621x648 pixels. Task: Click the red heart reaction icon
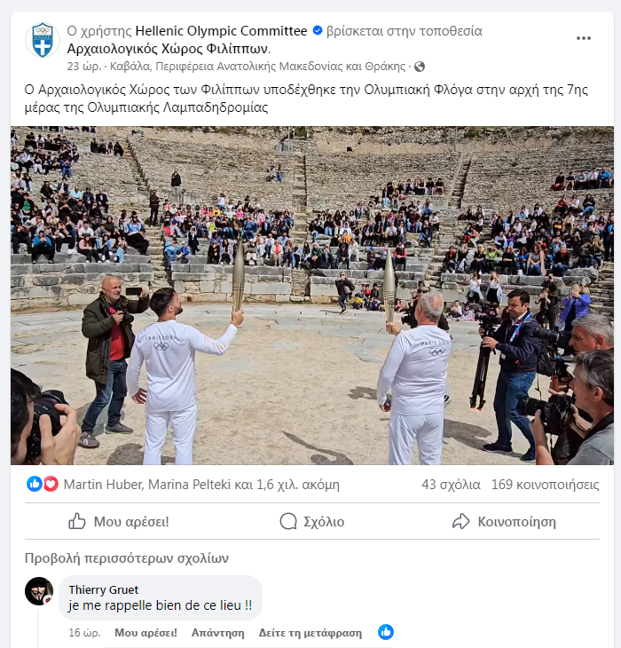51,485
